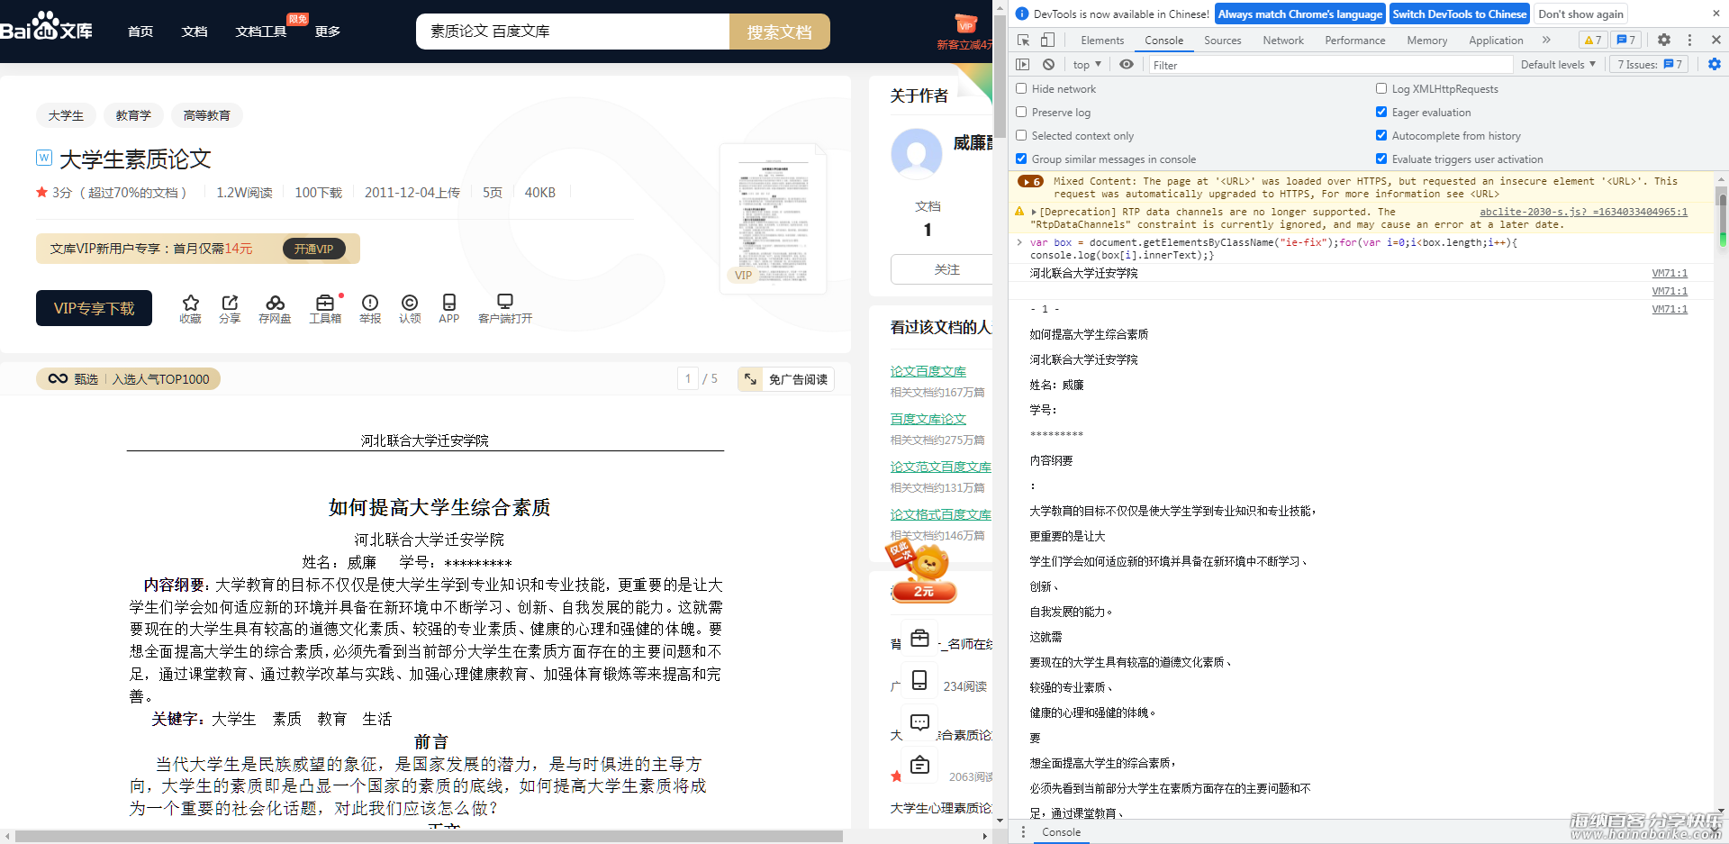Click the 搜索文档 search button

point(779,32)
